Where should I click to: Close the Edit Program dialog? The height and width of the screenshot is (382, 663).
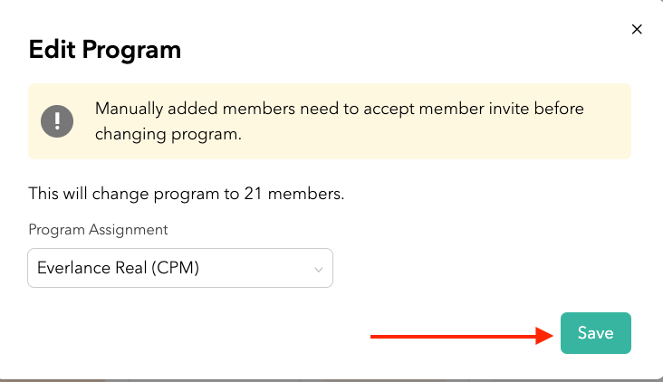pos(637,29)
